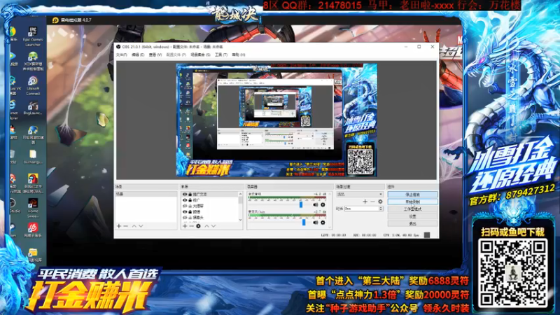The image size is (560, 315).
Task: Click the 开始录制 start recording button
Action: pyautogui.click(x=412, y=202)
